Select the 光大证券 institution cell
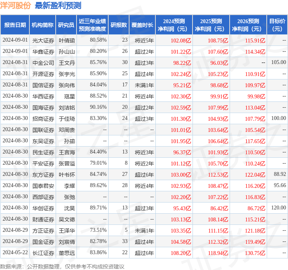Screen dimensions: 288x270 click(43, 40)
